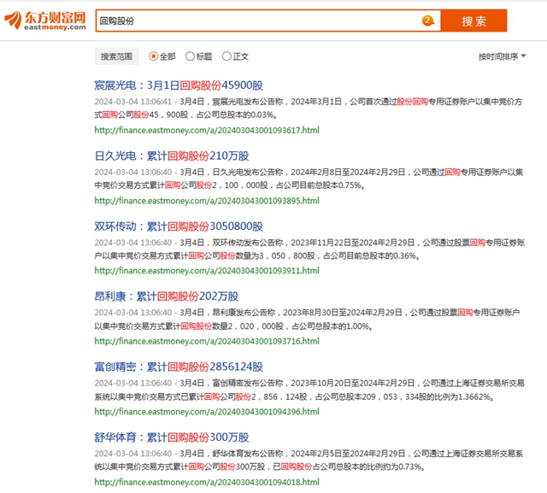Visit the URL ending 202403043001093895.html

(207, 201)
